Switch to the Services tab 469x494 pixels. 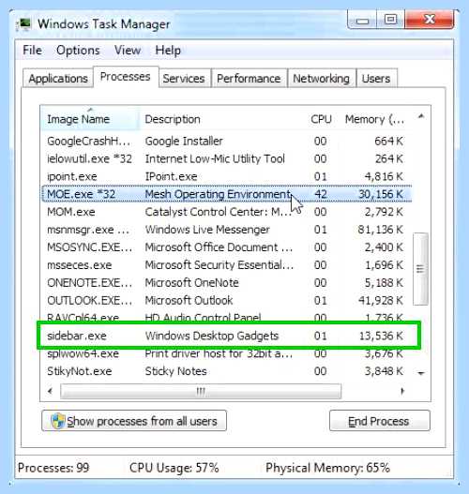click(184, 78)
